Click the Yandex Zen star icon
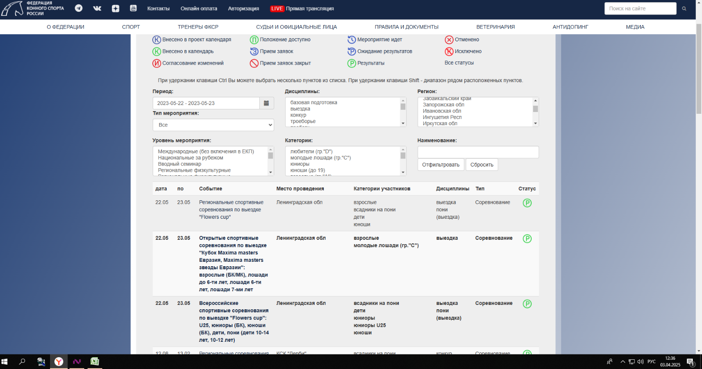Image resolution: width=702 pixels, height=369 pixels. pyautogui.click(x=115, y=8)
